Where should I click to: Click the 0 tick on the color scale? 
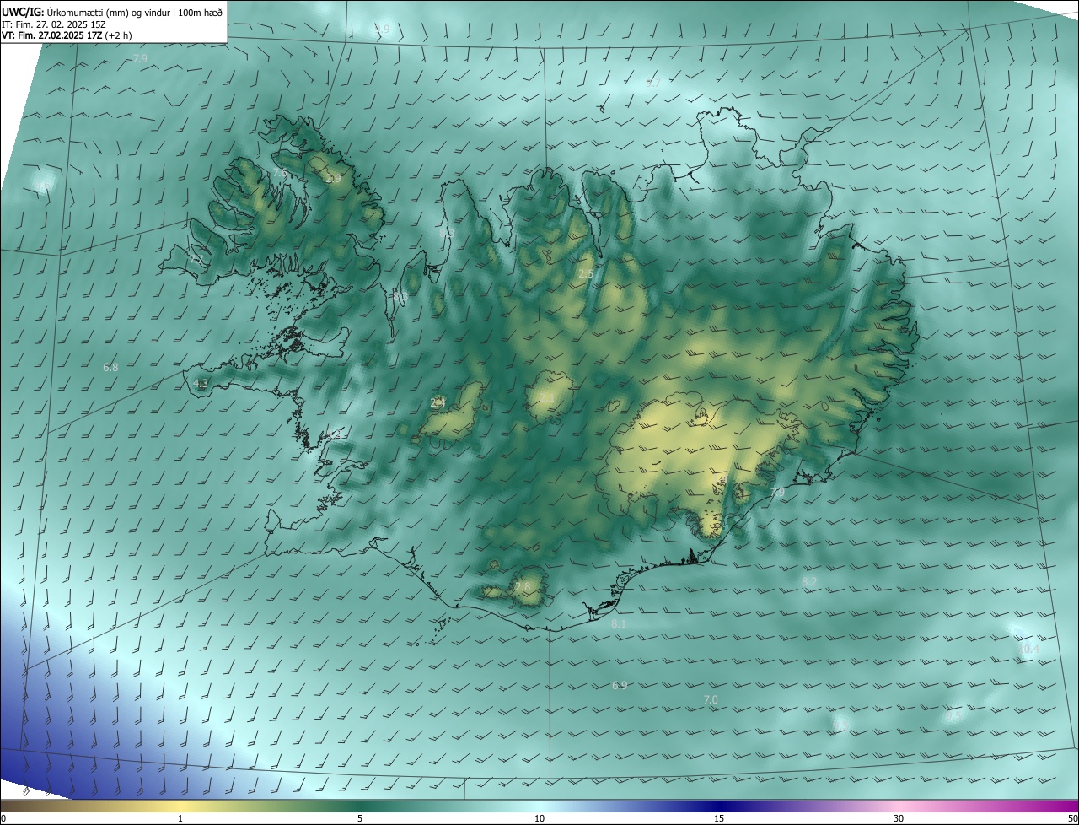(x=3, y=818)
